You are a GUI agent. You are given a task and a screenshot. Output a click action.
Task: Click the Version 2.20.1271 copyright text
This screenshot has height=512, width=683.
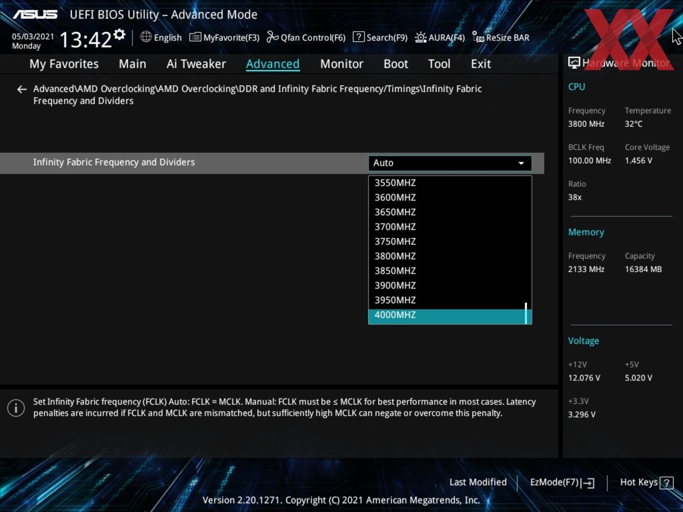click(341, 500)
